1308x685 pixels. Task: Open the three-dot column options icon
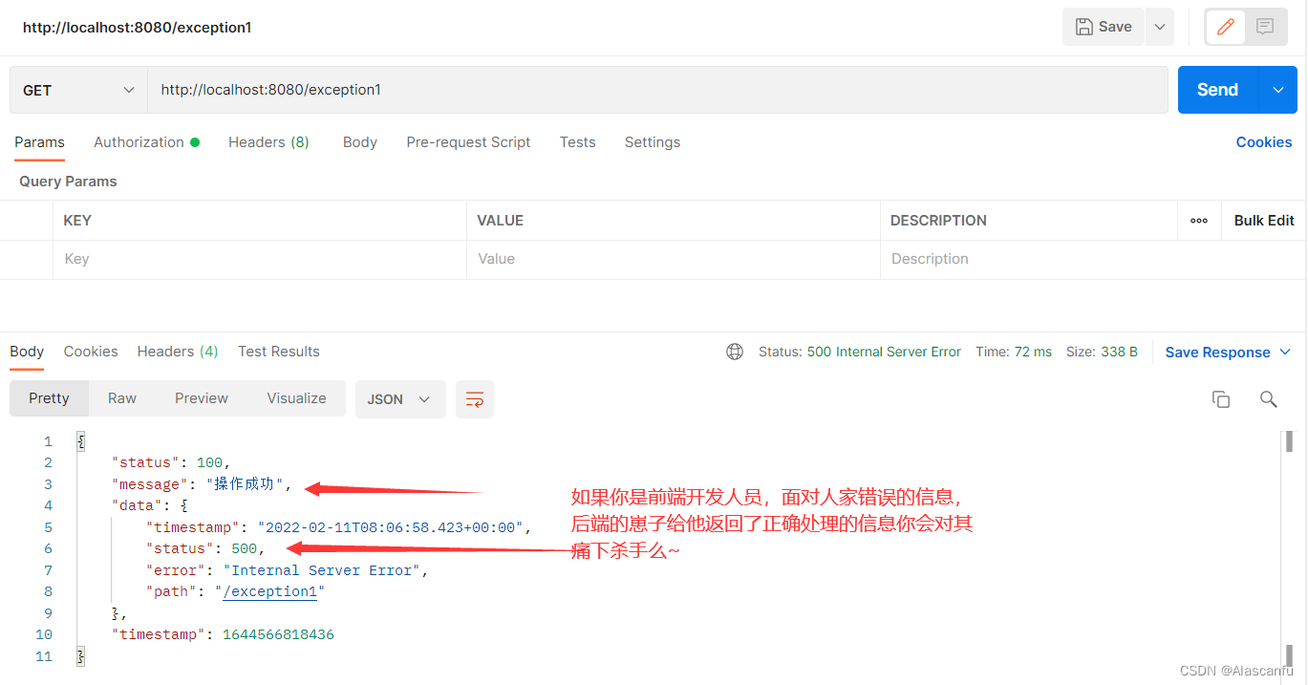click(x=1199, y=221)
